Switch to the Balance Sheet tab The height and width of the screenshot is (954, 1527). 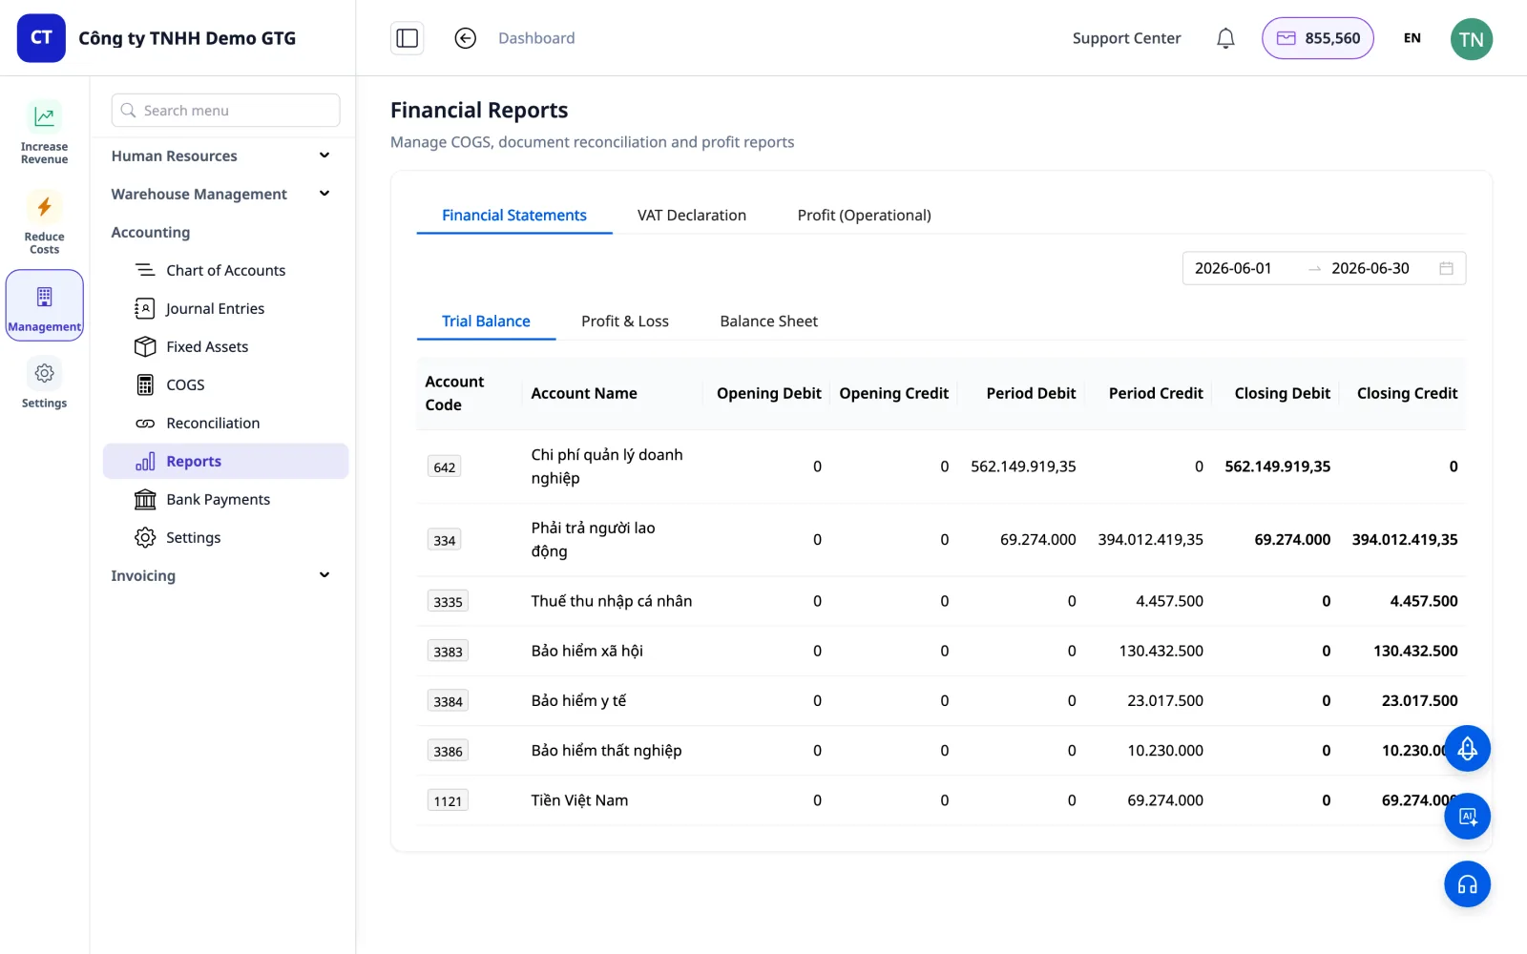(x=768, y=321)
